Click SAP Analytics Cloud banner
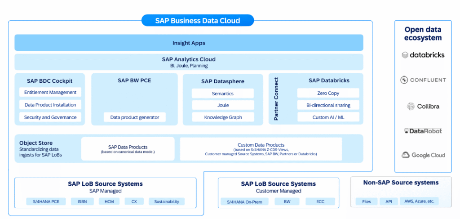Image resolution: width=460 pixels, height=219 pixels. tap(189, 62)
